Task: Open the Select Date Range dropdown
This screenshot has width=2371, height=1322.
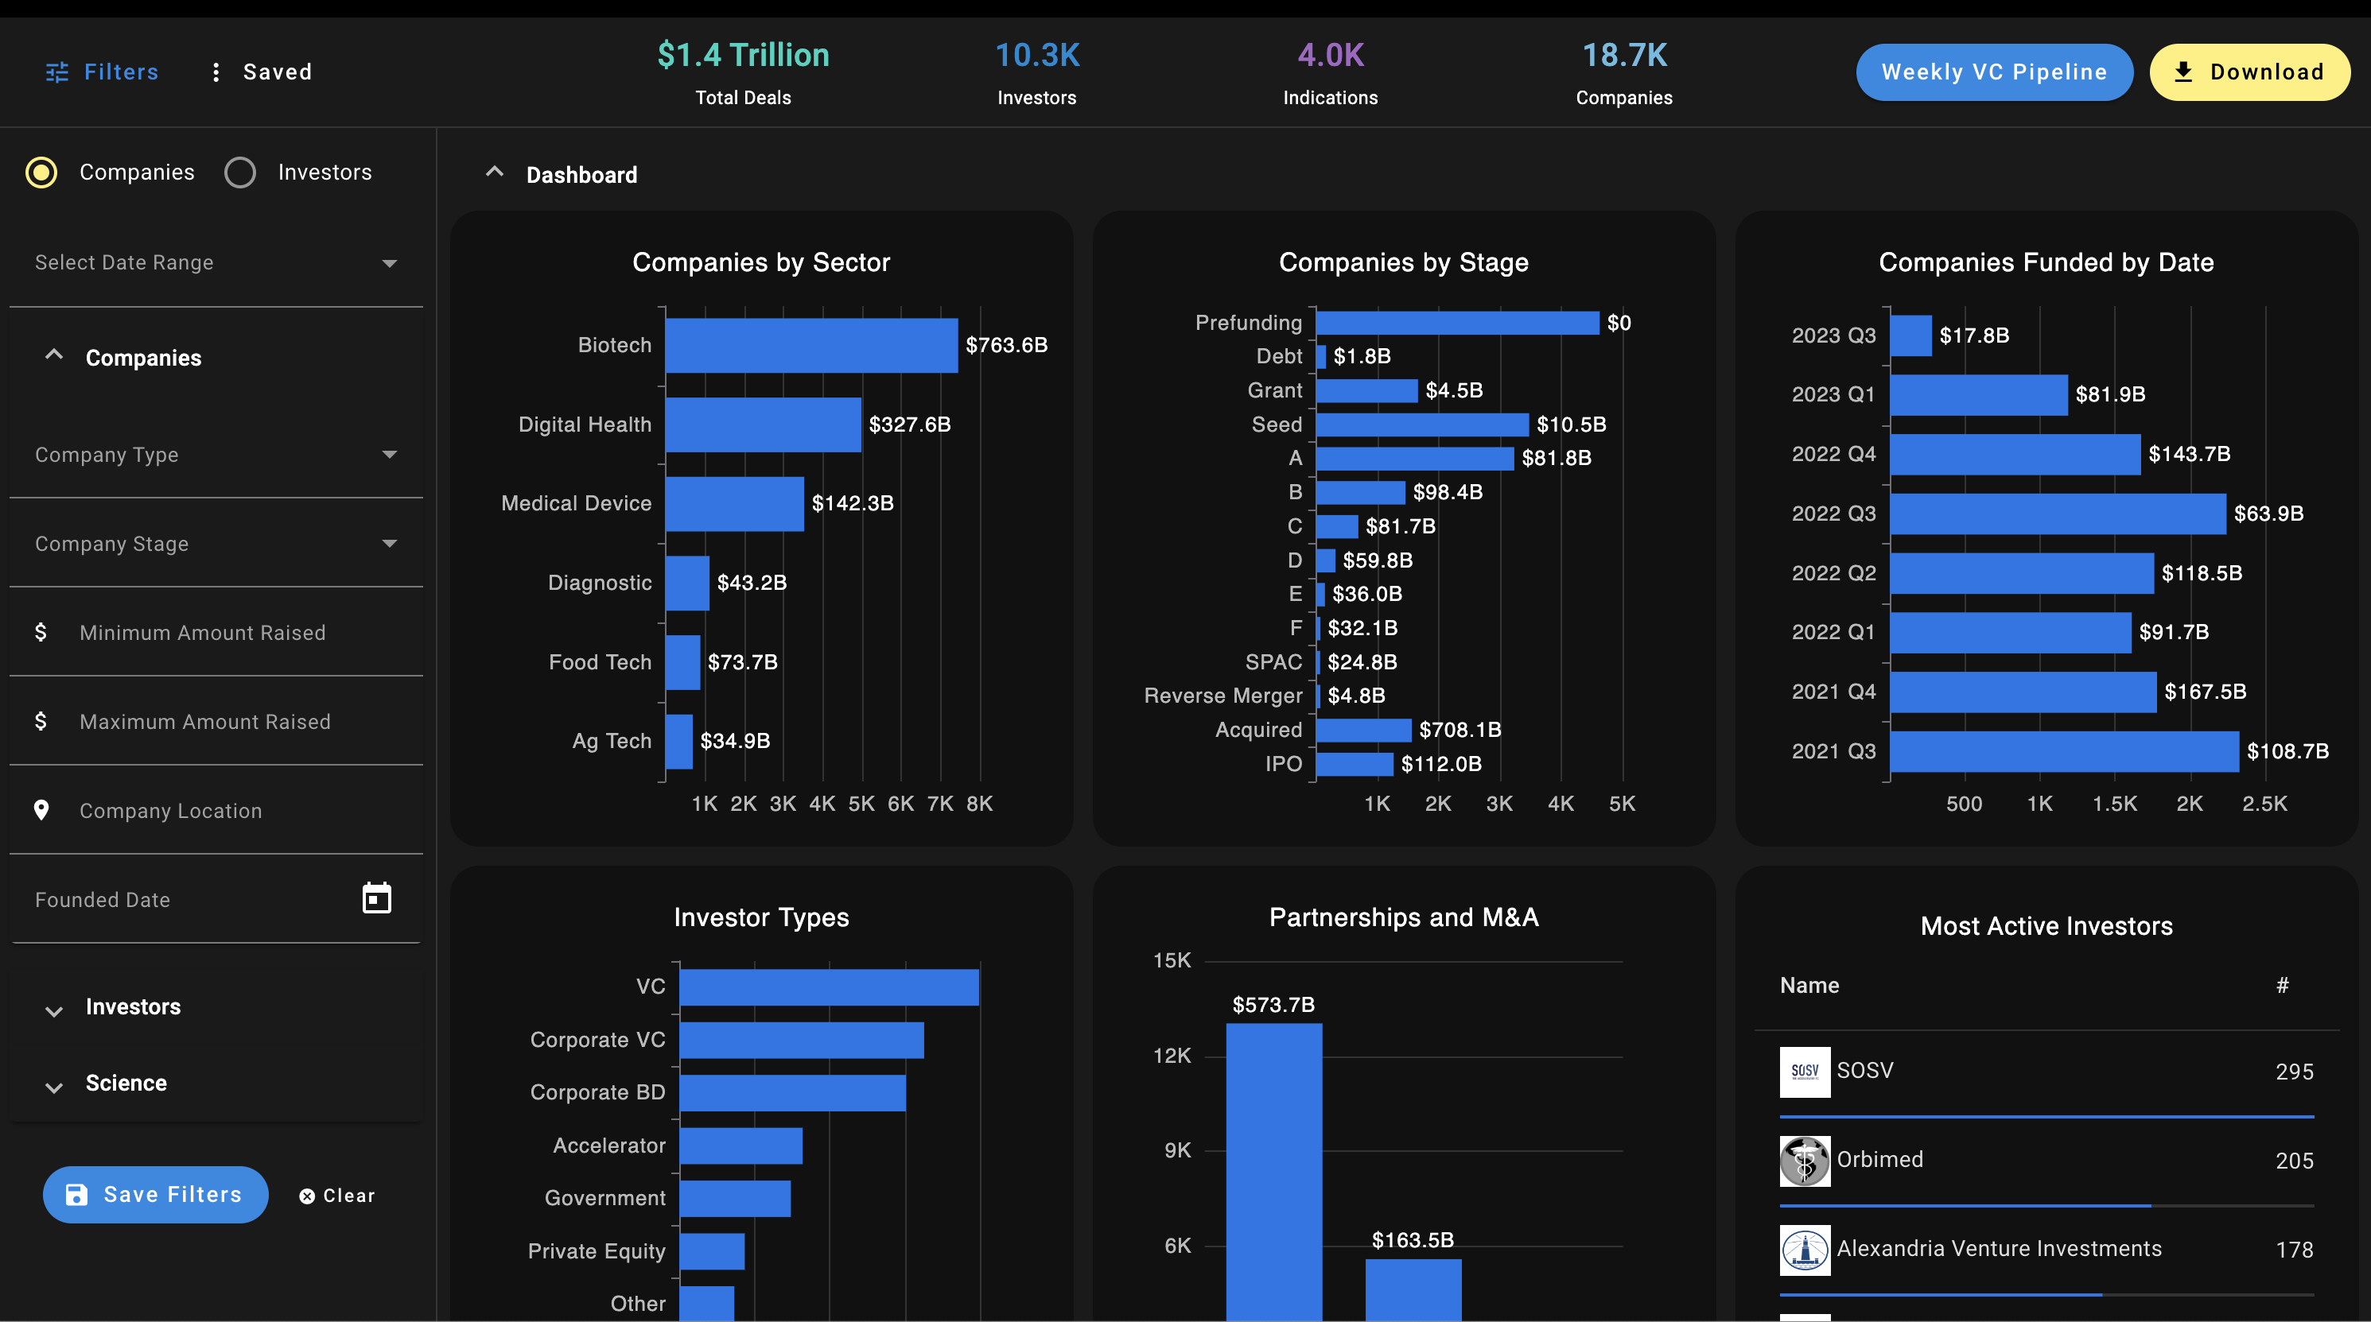Action: [216, 263]
